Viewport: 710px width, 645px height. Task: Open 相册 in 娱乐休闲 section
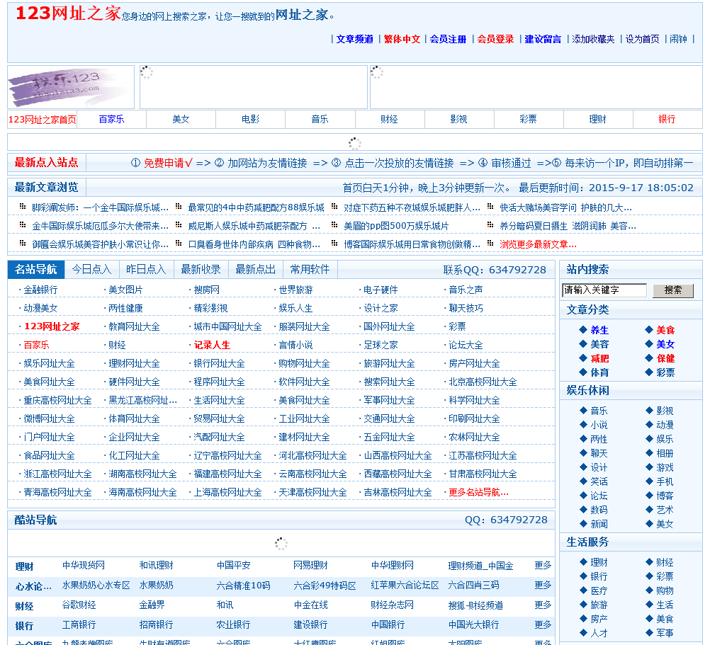coord(665,454)
